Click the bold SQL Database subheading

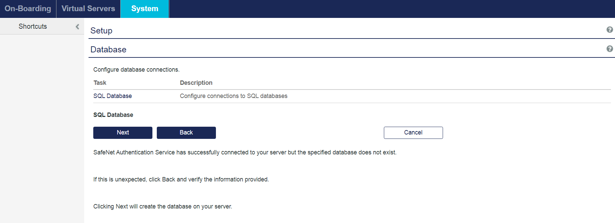(x=113, y=115)
